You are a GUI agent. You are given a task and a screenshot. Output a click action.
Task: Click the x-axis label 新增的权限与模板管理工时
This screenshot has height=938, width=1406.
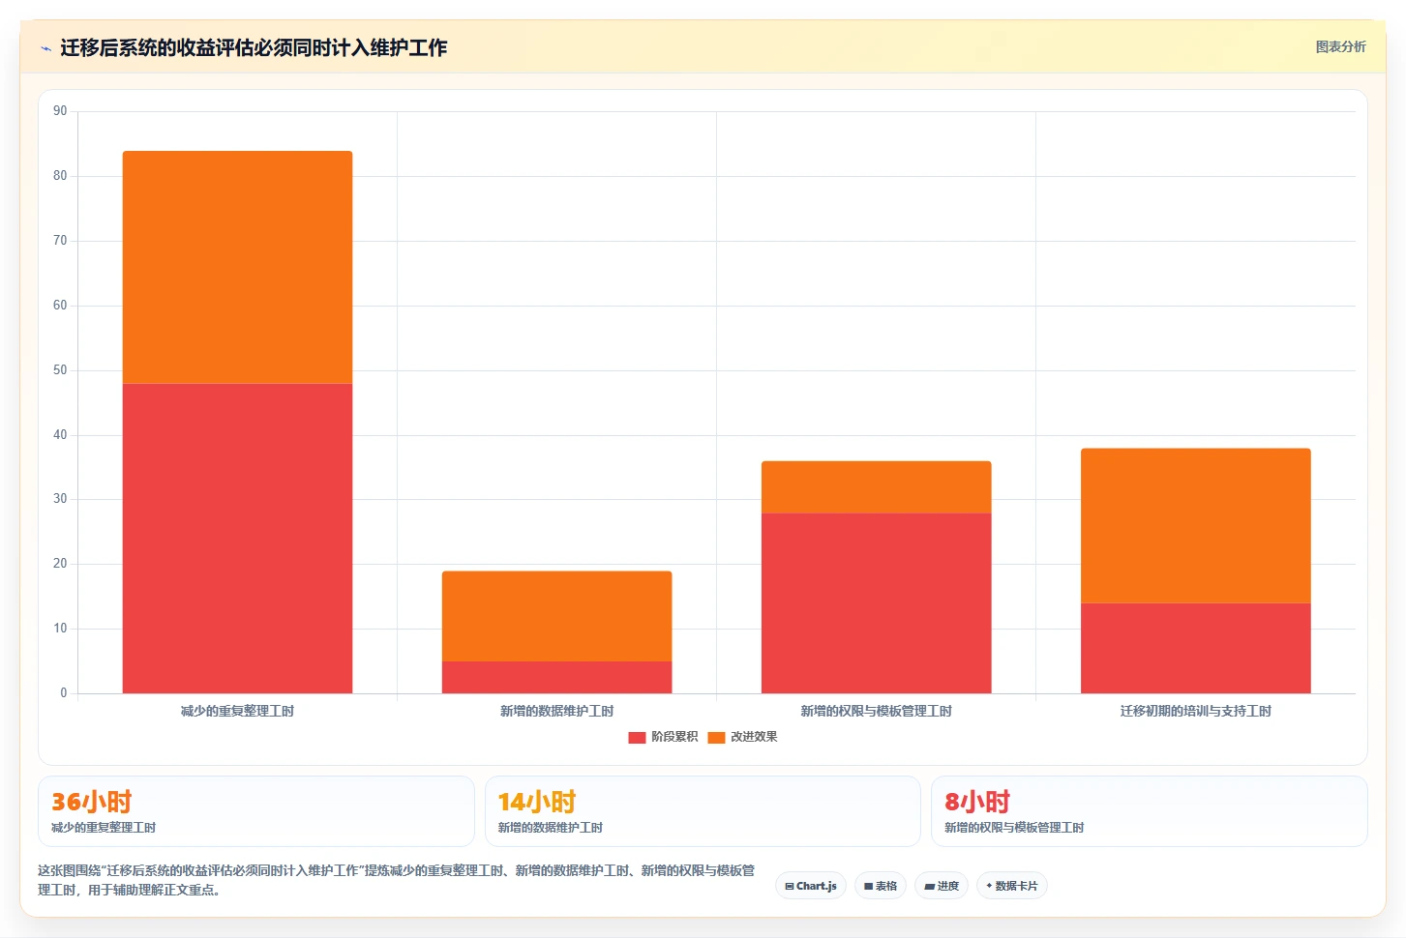[x=877, y=711]
